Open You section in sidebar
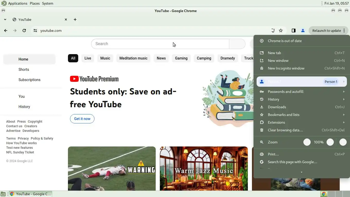Viewport: 350px width, 197px height. (29, 96)
